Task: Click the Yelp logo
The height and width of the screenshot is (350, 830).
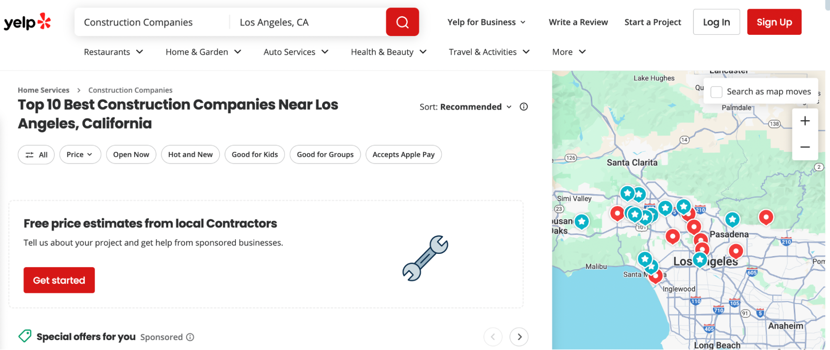Action: [27, 22]
